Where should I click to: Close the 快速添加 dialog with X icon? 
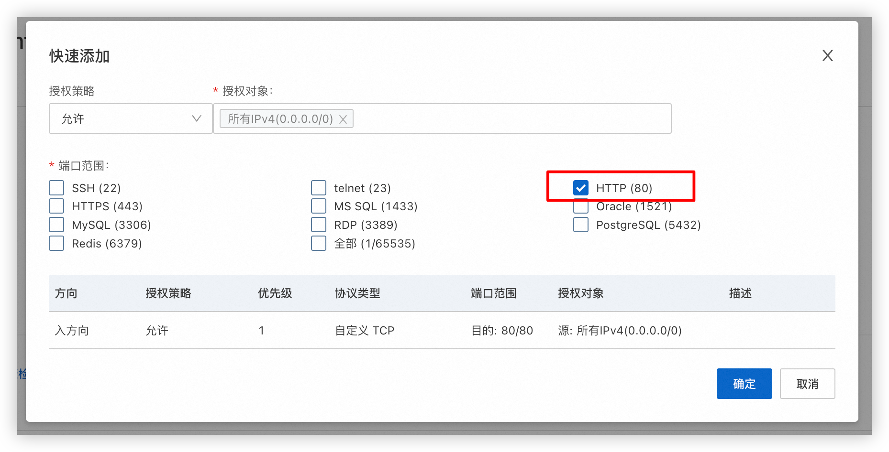pos(827,55)
